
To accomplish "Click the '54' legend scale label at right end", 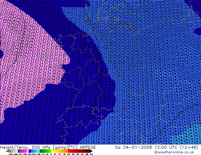I will [91, 154].
